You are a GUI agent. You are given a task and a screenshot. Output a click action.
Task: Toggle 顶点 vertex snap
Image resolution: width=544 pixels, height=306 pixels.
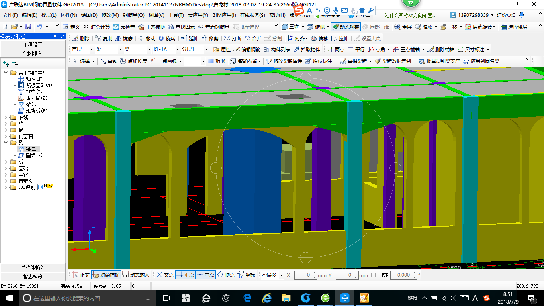(226, 275)
